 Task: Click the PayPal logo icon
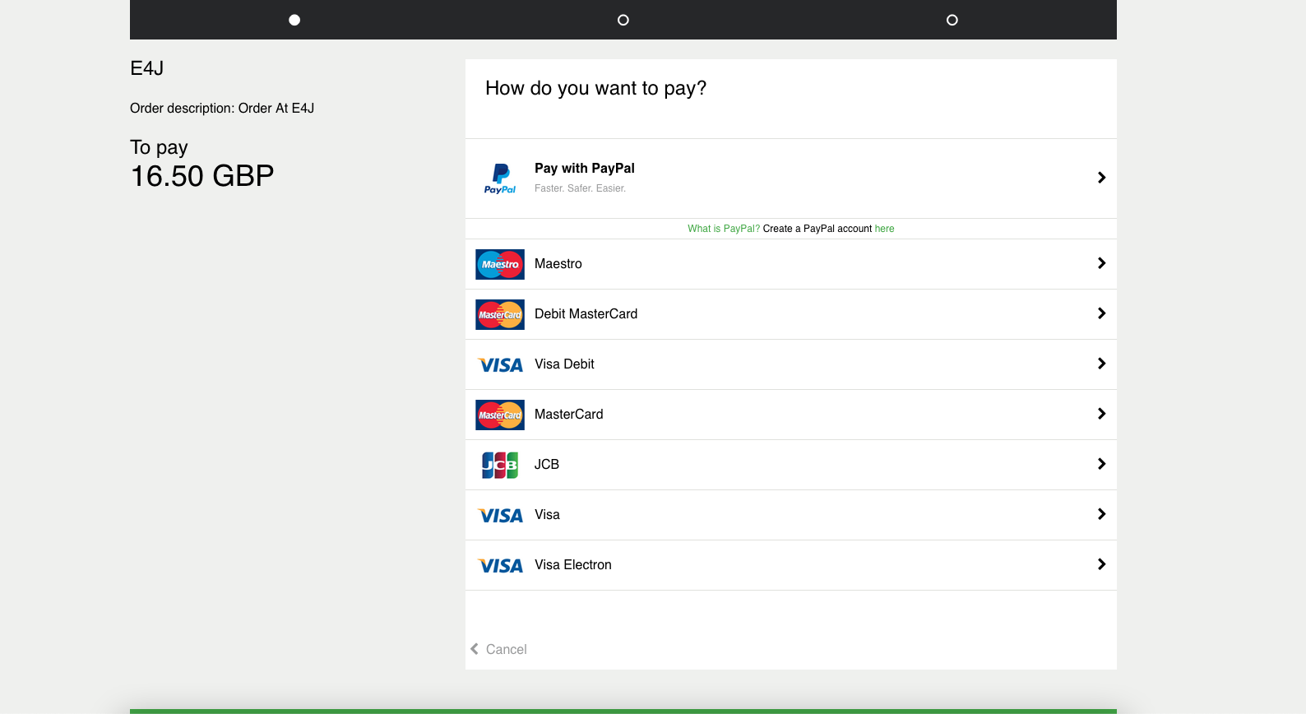[500, 178]
